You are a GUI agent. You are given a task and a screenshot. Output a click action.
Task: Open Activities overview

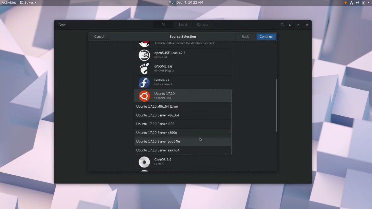click(x=9, y=3)
